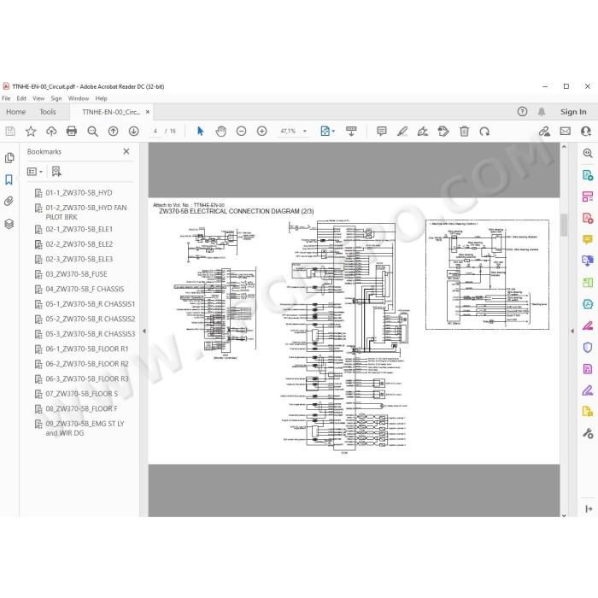
Task: Open the Find text magnifier
Action: [92, 132]
